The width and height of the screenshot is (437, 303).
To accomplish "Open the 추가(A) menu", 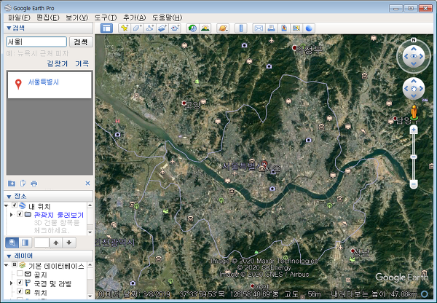I will 134,17.
